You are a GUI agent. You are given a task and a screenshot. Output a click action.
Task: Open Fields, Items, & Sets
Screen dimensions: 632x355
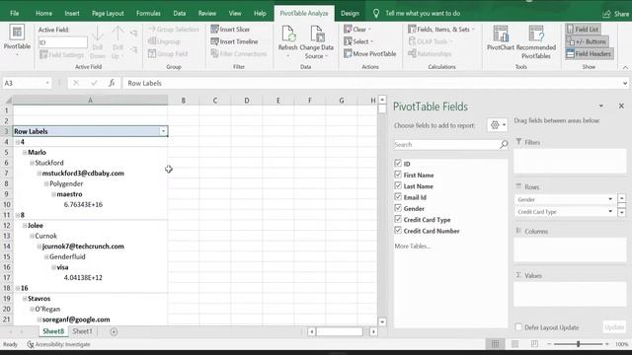(441, 30)
